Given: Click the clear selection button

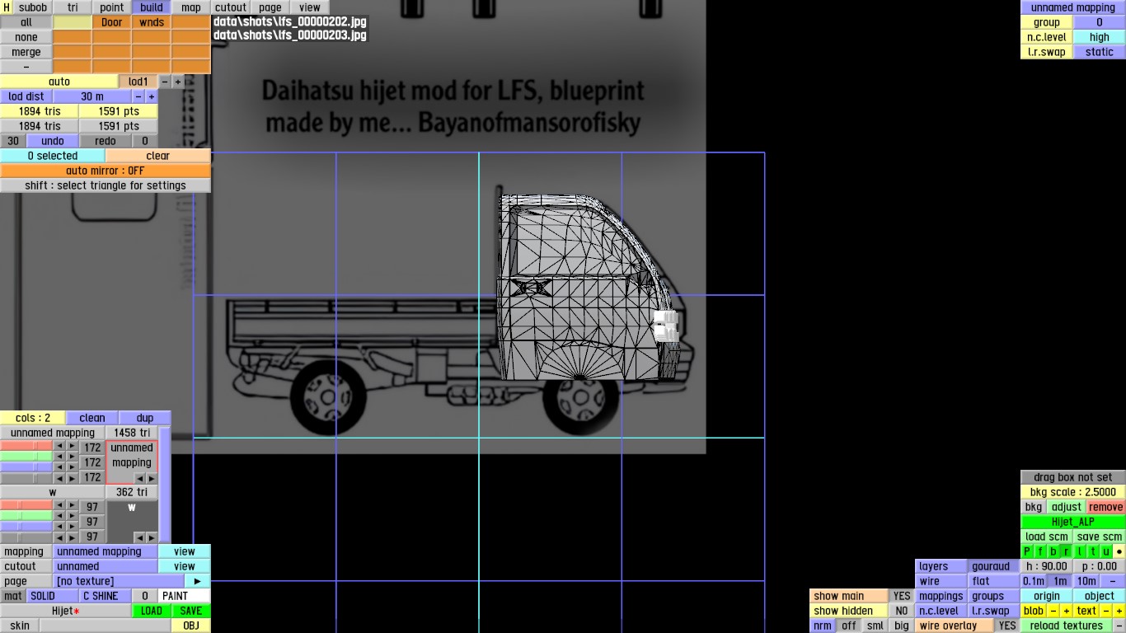Looking at the screenshot, I should tap(158, 156).
